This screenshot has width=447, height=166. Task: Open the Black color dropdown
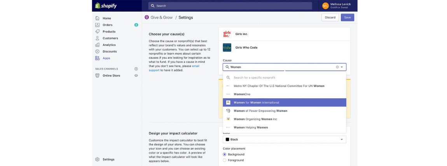click(284, 139)
